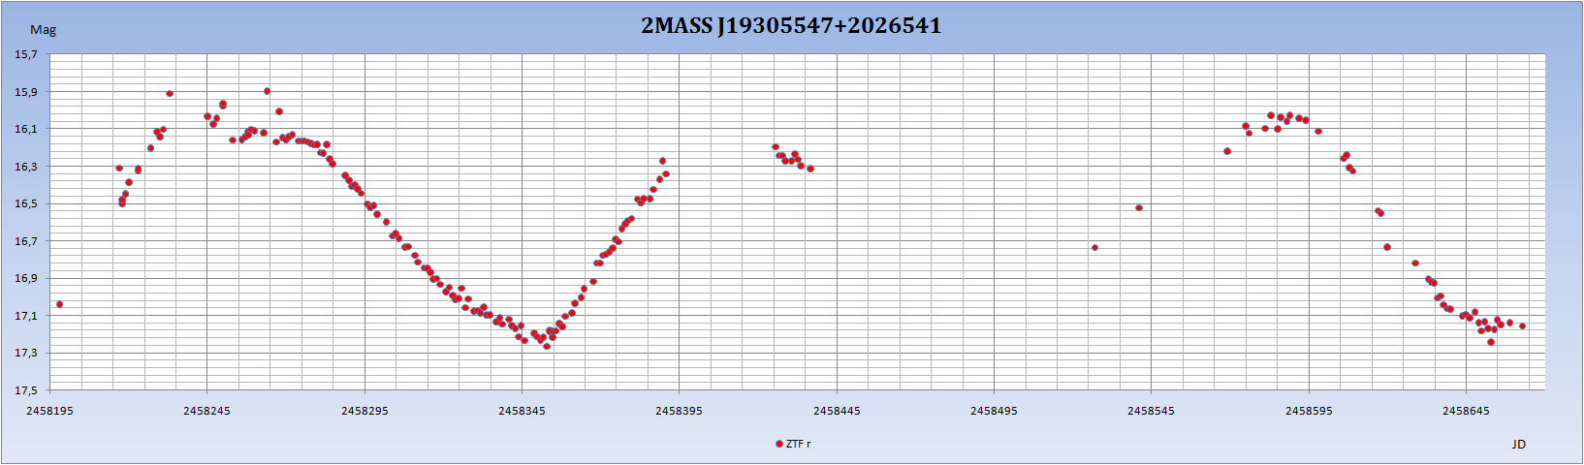Click the red ZTF r legend marker
The height and width of the screenshot is (465, 1584).
click(779, 444)
